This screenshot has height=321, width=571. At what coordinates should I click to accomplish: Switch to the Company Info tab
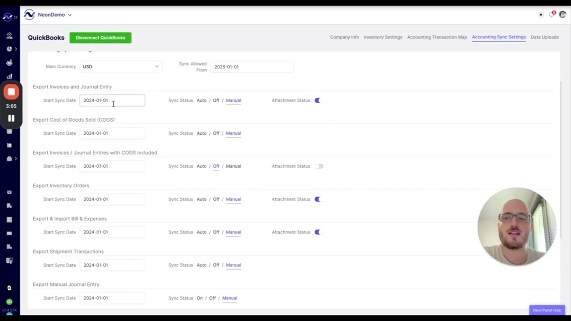click(344, 37)
